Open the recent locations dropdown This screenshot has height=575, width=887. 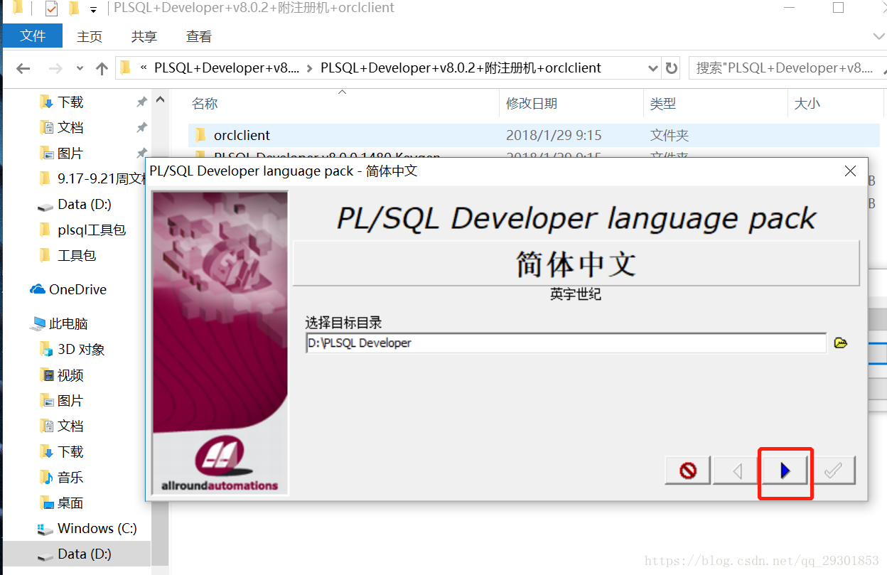pyautogui.click(x=80, y=68)
